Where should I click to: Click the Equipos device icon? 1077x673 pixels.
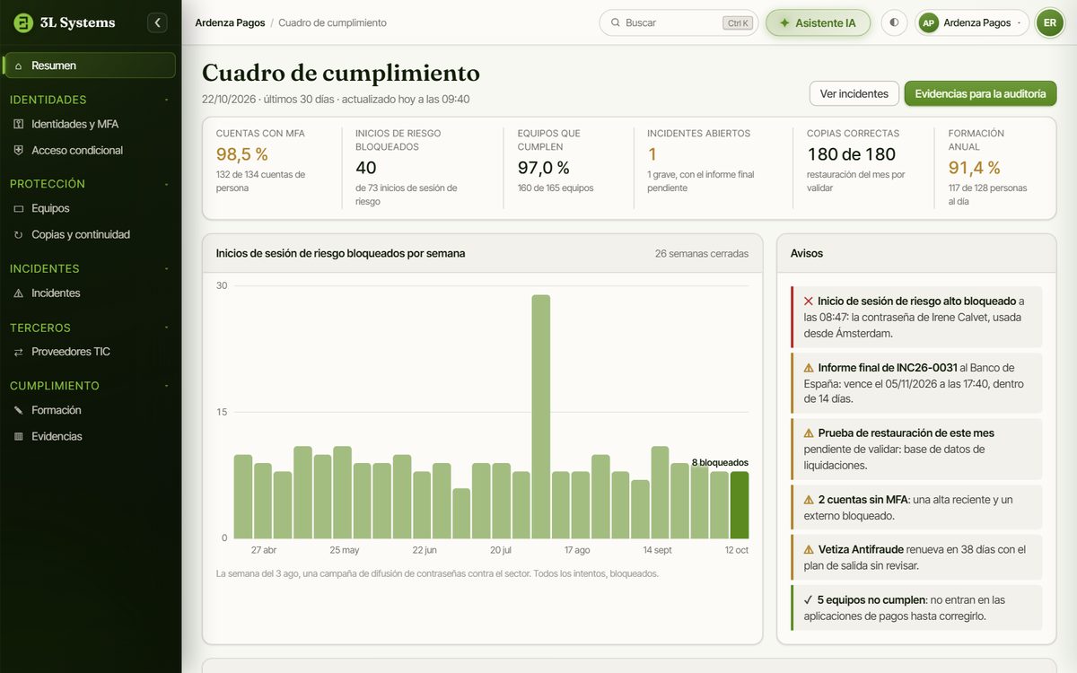click(x=18, y=208)
